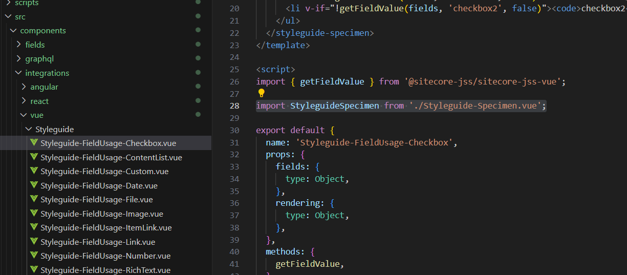627x275 pixels.
Task: Open Styleguide-FieldUsage-RichText.vue file
Action: point(105,270)
